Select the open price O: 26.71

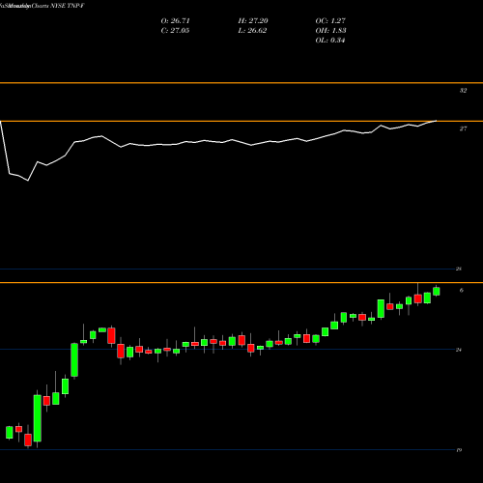tap(175, 21)
